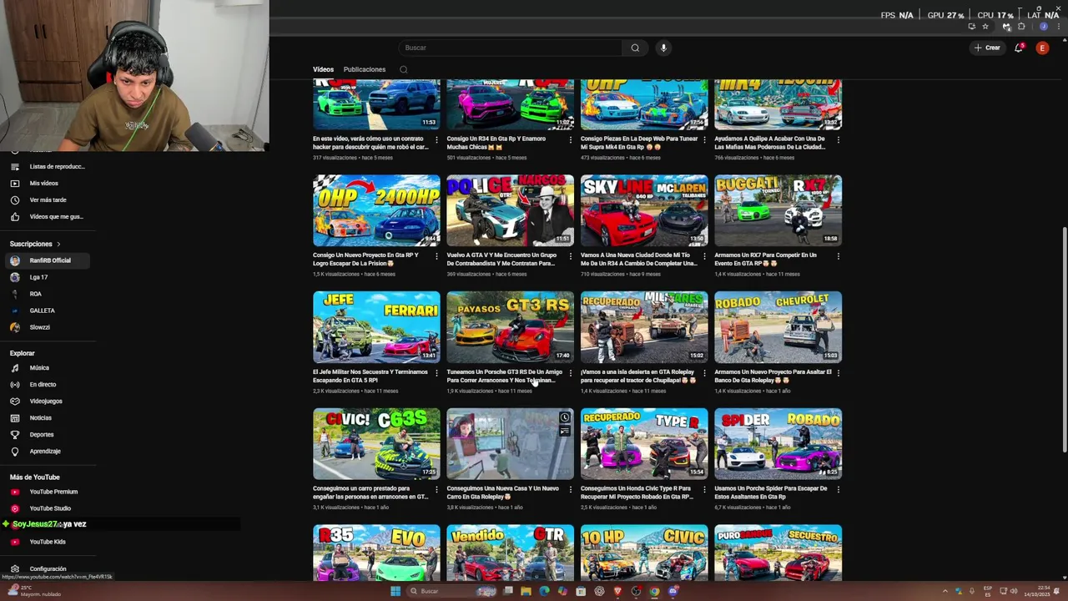Screen dimensions: 1068x601
Task: Open options menu for tractor de Chupilapa video
Action: (704, 372)
